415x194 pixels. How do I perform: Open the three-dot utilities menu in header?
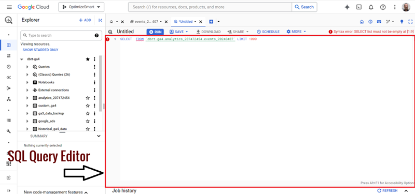tap(395, 7)
